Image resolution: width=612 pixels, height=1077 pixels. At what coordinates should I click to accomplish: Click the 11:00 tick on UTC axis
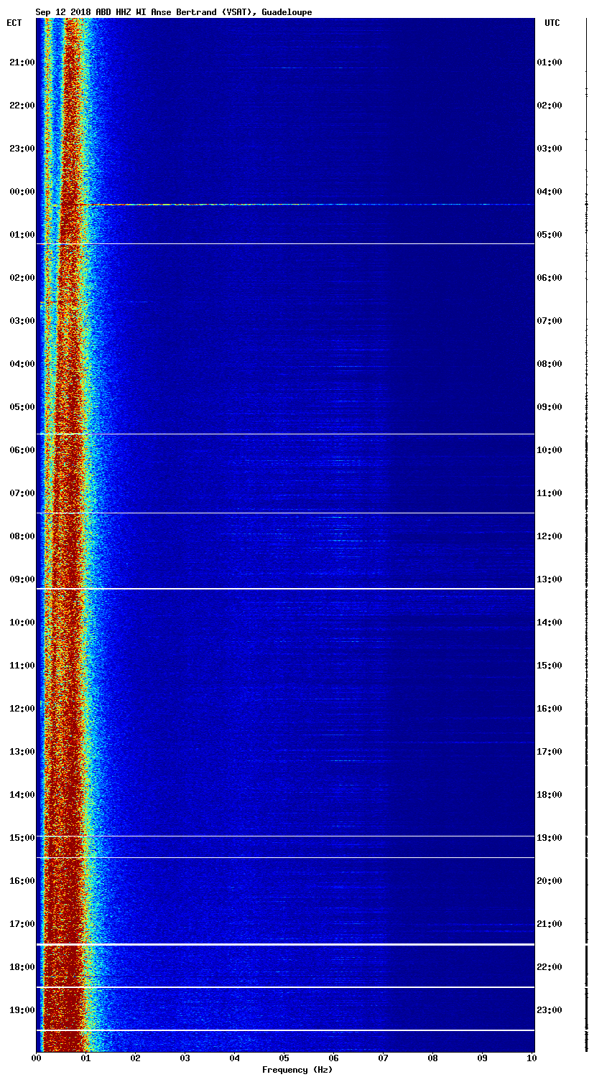click(550, 493)
